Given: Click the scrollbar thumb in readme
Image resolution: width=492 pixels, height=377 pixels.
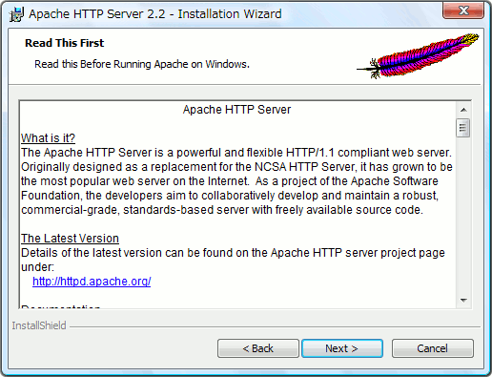Looking at the screenshot, I should (x=463, y=128).
